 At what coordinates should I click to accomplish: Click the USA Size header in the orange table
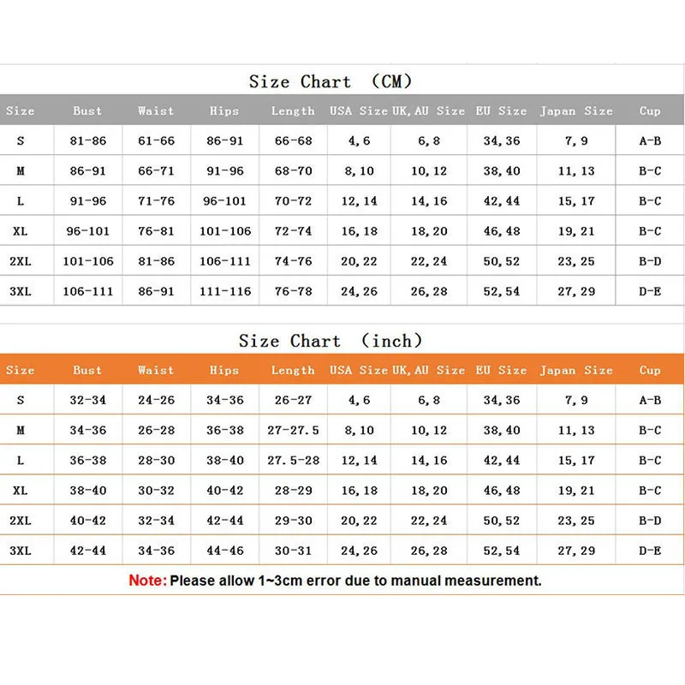[x=359, y=370]
